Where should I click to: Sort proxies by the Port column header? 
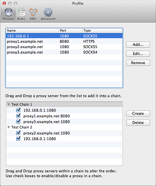[x=70, y=30]
